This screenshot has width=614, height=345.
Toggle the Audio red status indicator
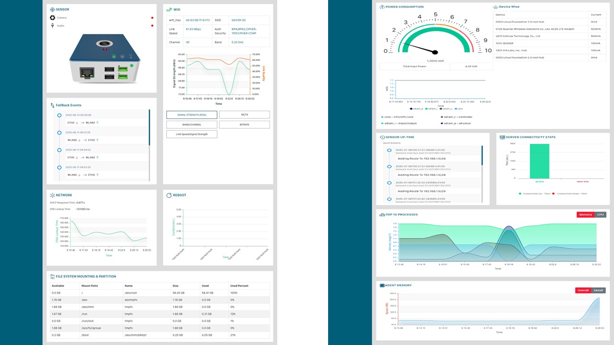152,26
